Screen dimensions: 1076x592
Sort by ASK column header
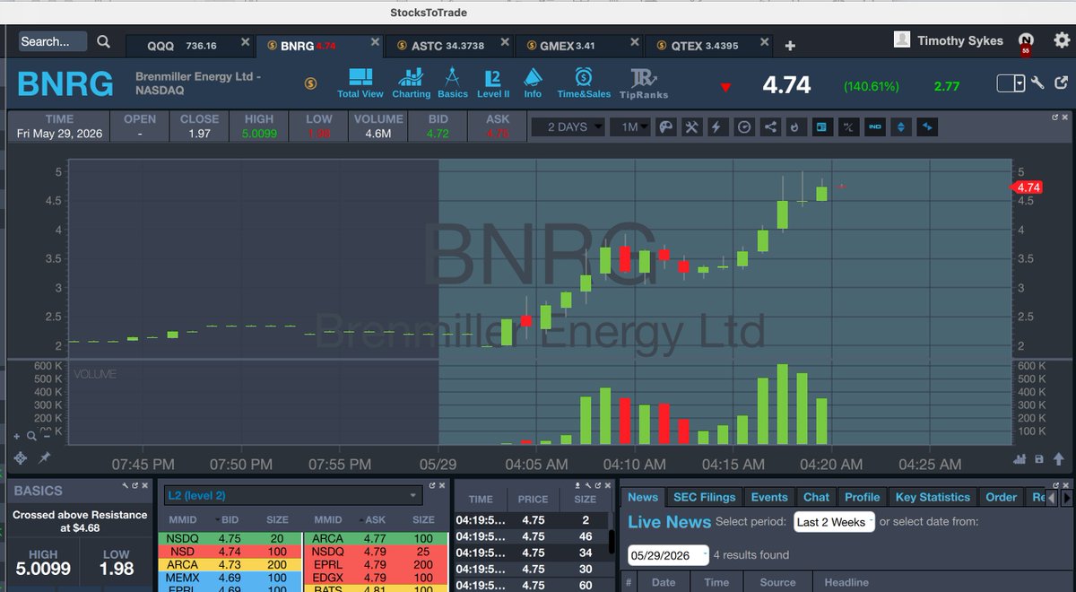pyautogui.click(x=373, y=519)
